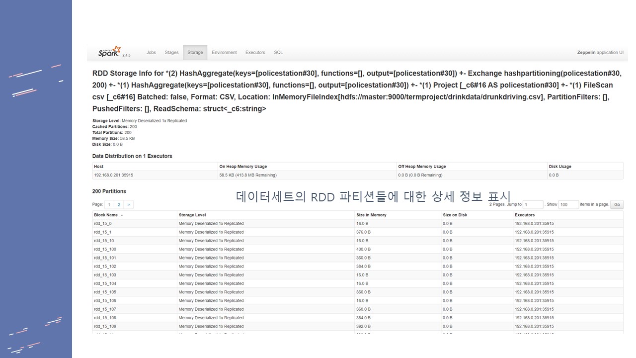Open the SQL tab

pyautogui.click(x=278, y=52)
